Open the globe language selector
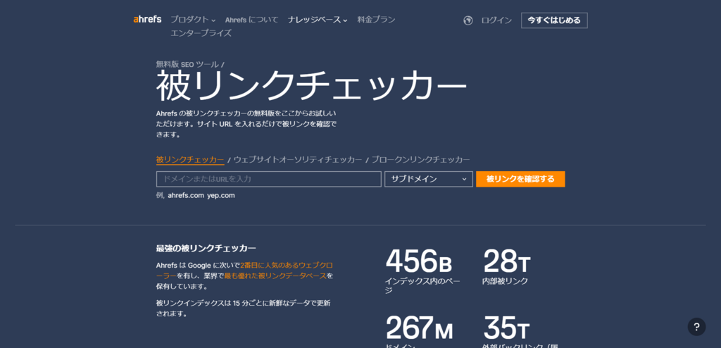721x348 pixels. [x=468, y=20]
